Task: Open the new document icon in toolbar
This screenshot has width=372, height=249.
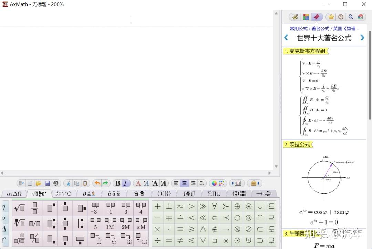Action: 30,183
